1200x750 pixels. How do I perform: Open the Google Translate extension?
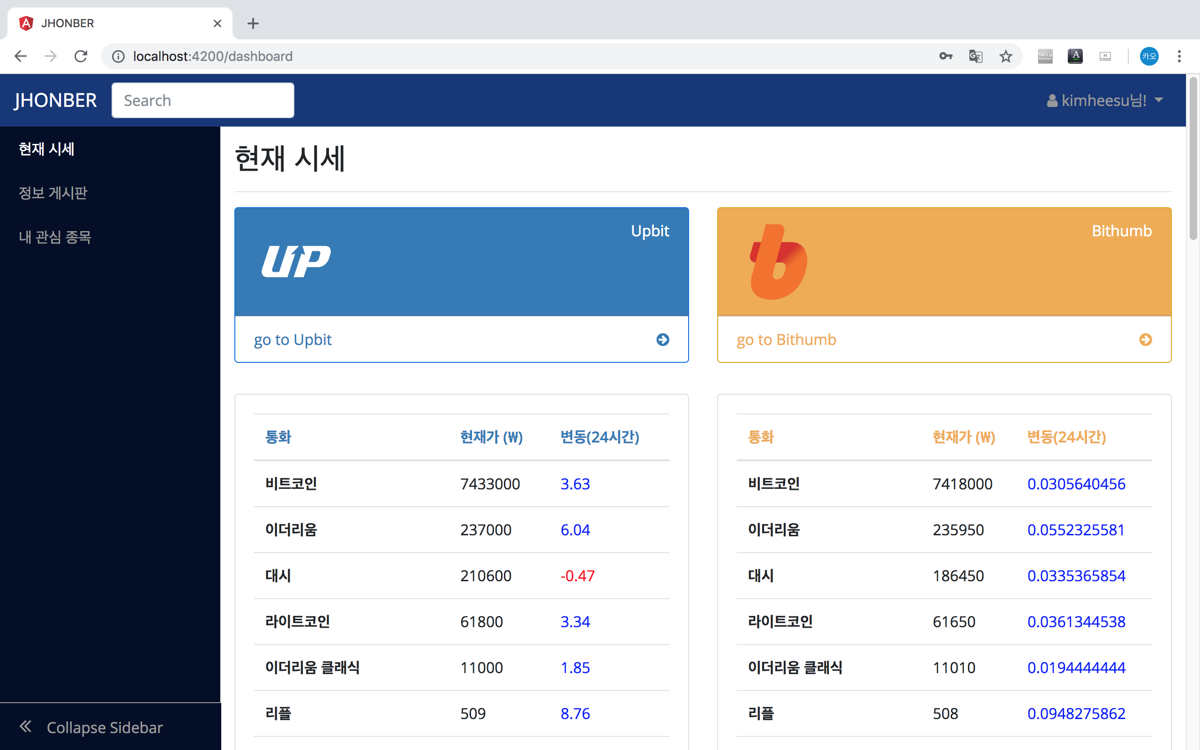(x=975, y=56)
